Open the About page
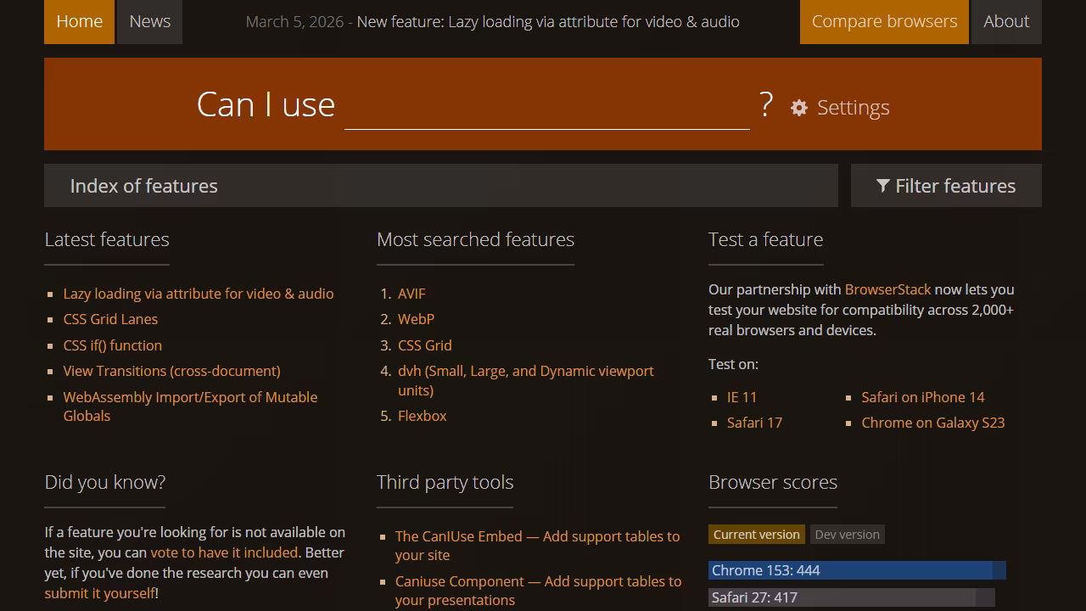Image resolution: width=1086 pixels, height=611 pixels. pyautogui.click(x=1006, y=21)
